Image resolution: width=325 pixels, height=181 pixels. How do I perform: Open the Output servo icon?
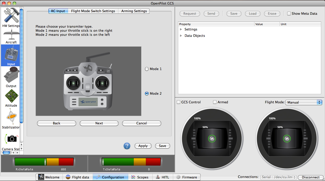pyautogui.click(x=11, y=75)
